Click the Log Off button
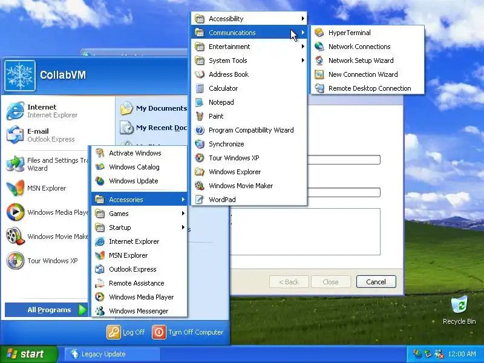 click(x=126, y=332)
